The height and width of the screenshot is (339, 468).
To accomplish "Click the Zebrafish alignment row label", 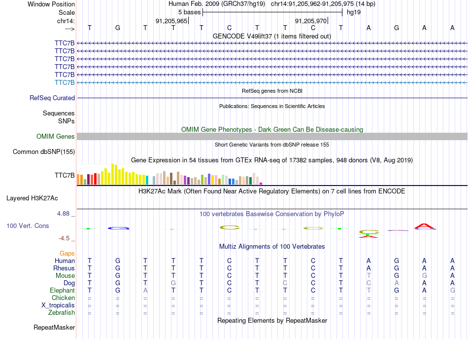I will click(x=62, y=312).
